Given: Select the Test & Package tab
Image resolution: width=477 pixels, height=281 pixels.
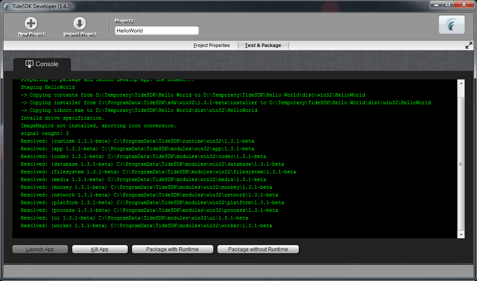Looking at the screenshot, I should pos(263,46).
